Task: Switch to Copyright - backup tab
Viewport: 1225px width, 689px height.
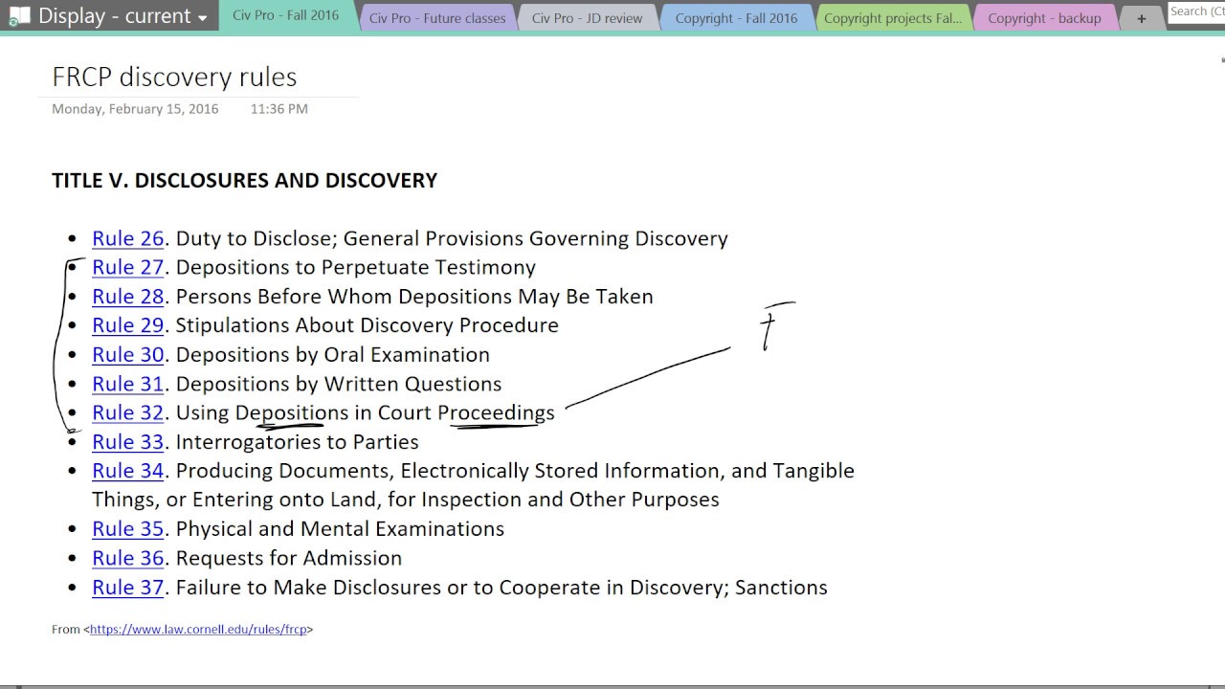Action: click(1044, 18)
